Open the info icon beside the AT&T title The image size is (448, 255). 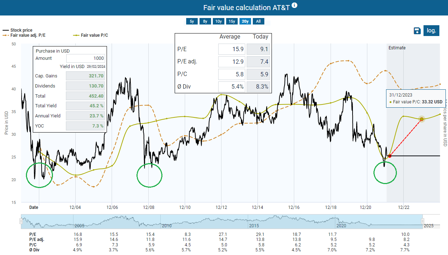(x=295, y=5)
